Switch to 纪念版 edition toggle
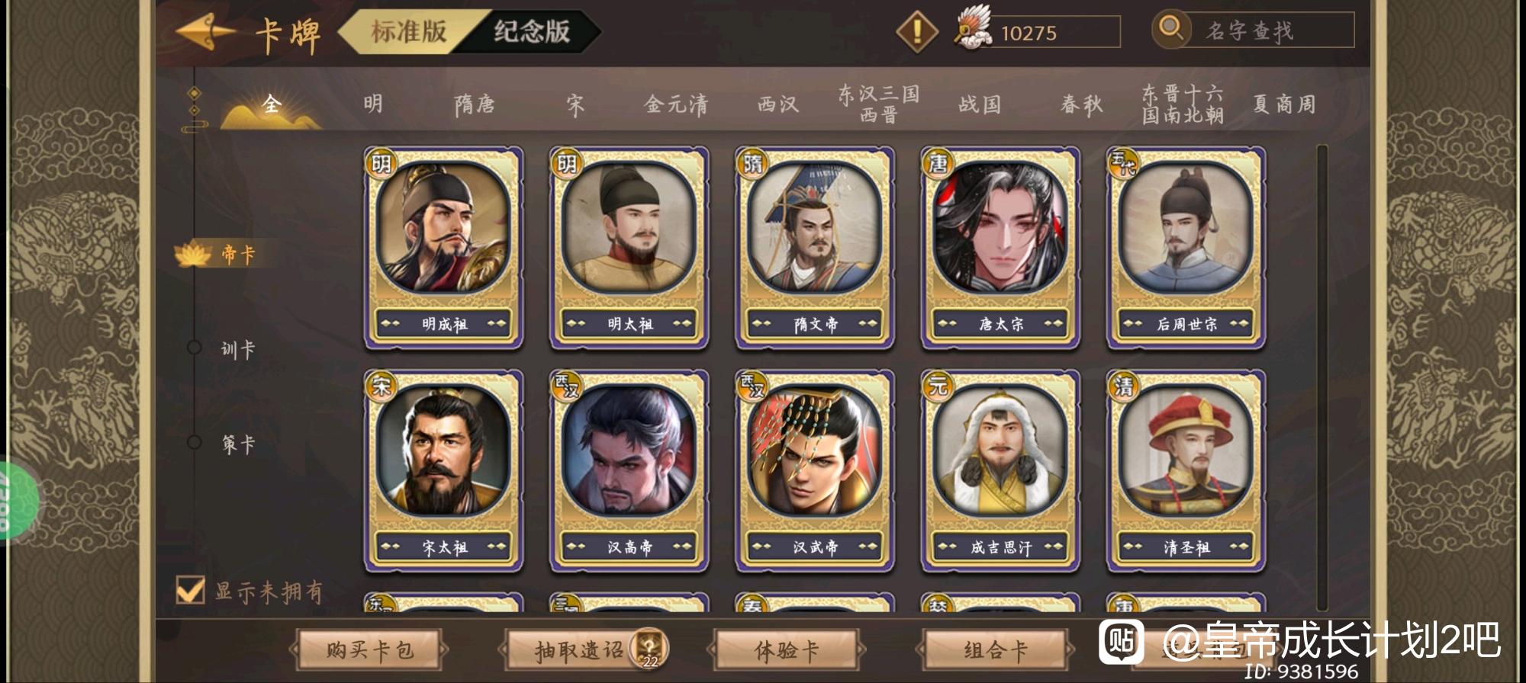Image resolution: width=1526 pixels, height=683 pixels. (532, 32)
